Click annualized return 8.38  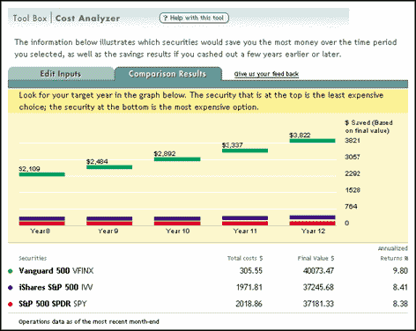coord(400,304)
